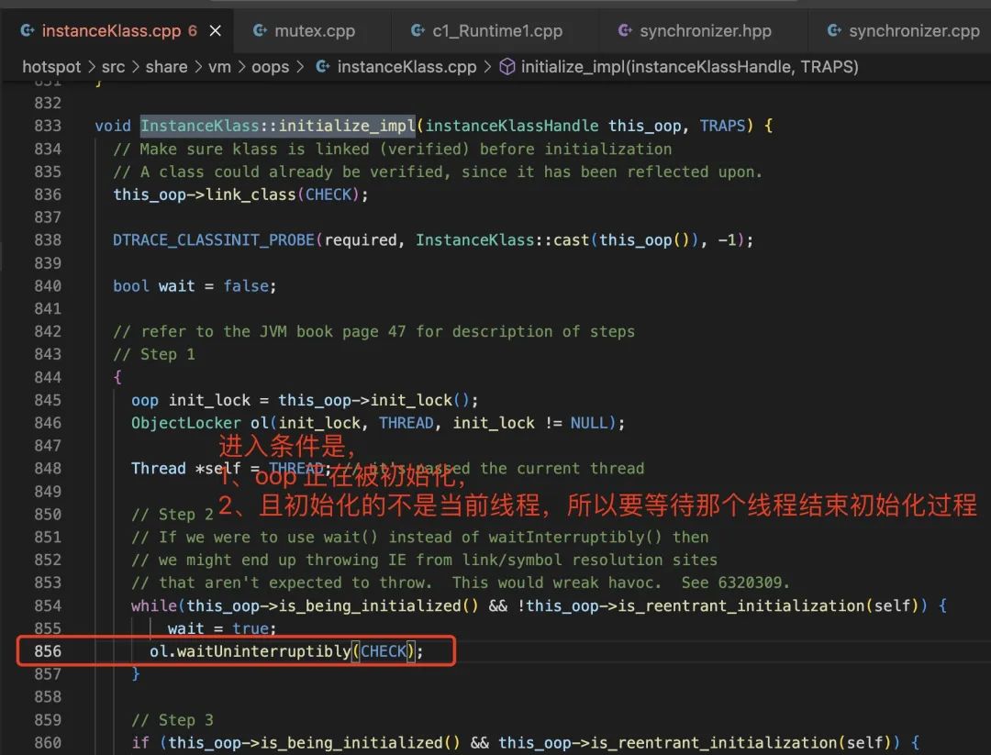
Task: Open the instanceKlass.cpp breadcrumb file picker
Action: click(406, 67)
